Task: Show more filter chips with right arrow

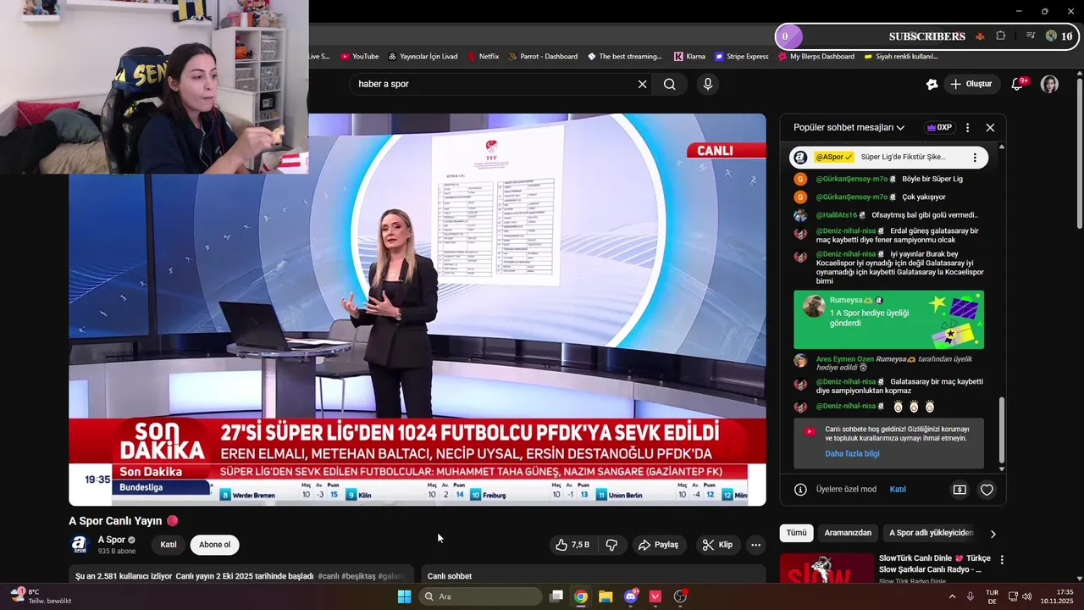Action: point(993,534)
